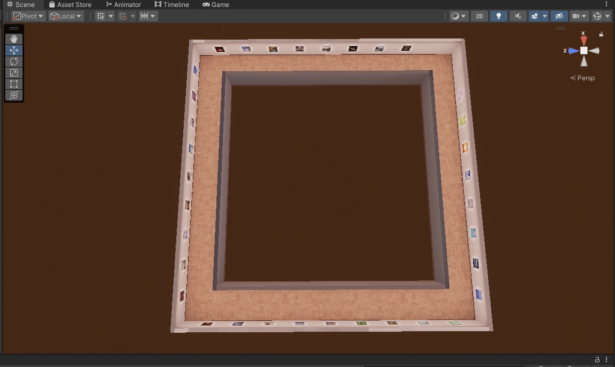Open the draw mode shading dropdown
The height and width of the screenshot is (367, 615).
458,16
